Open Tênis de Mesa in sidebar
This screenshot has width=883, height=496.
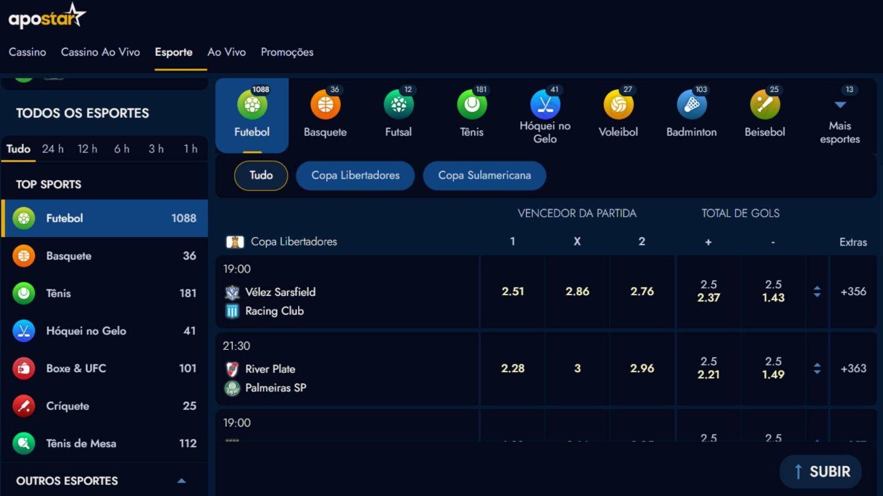pyautogui.click(x=81, y=443)
